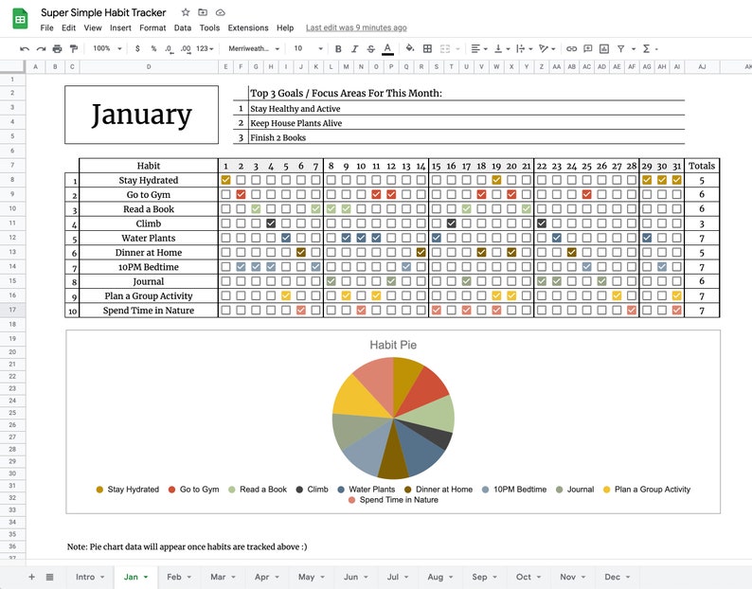Viewport: 752px width, 589px height.
Task: Open the text color picker
Action: [x=387, y=48]
